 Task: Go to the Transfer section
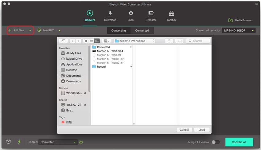point(151,14)
